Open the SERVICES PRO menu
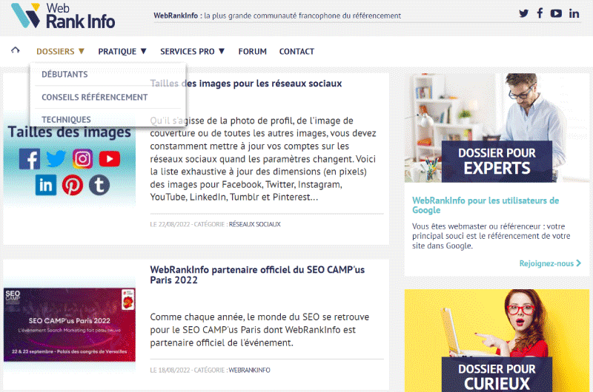This screenshot has width=593, height=392. (188, 51)
